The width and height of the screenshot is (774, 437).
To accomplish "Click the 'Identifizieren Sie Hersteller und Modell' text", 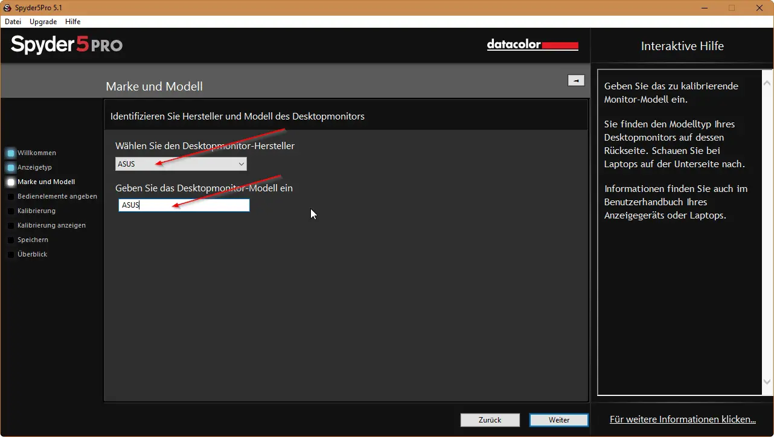I will click(x=237, y=116).
